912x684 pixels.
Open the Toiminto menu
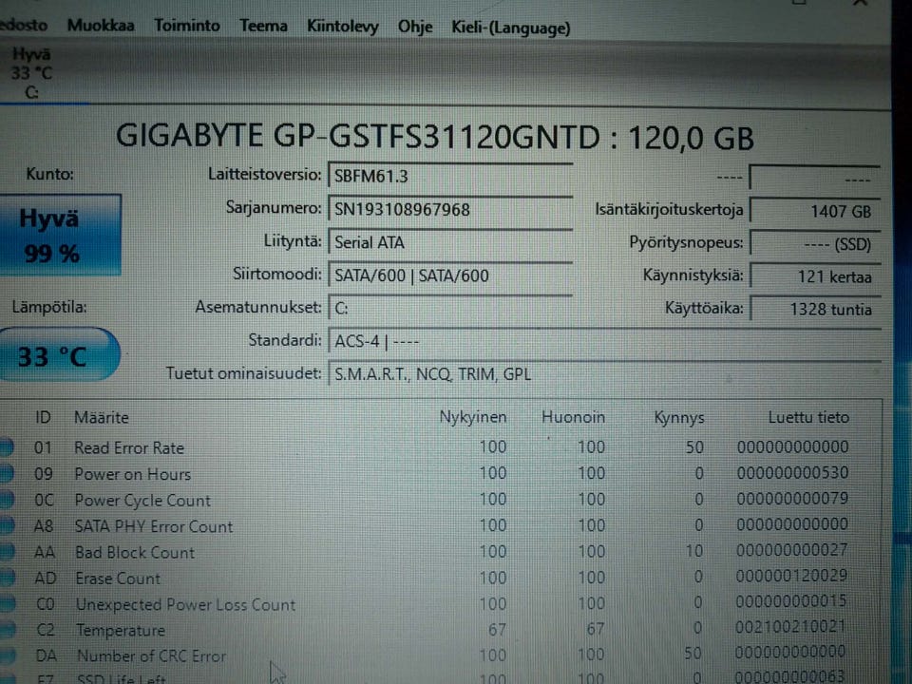click(x=187, y=26)
